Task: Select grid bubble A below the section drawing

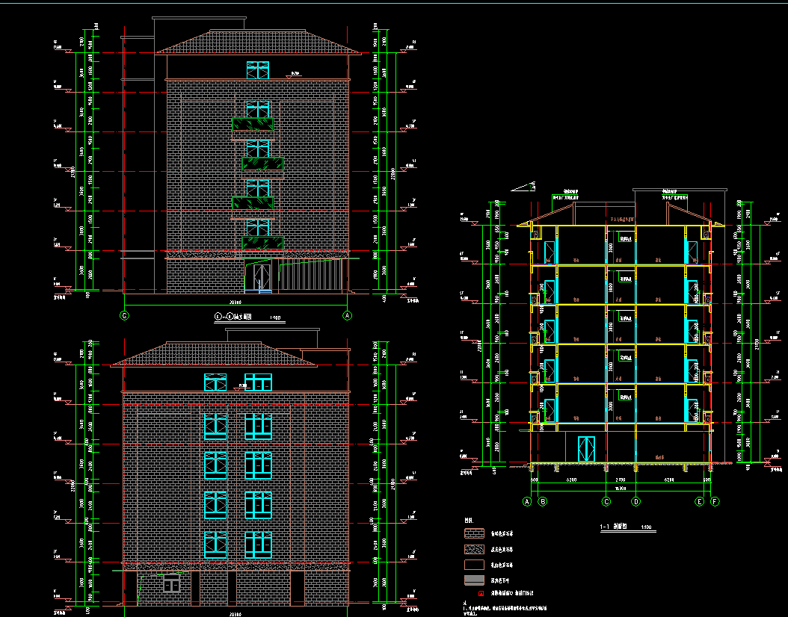Action: coord(526,502)
